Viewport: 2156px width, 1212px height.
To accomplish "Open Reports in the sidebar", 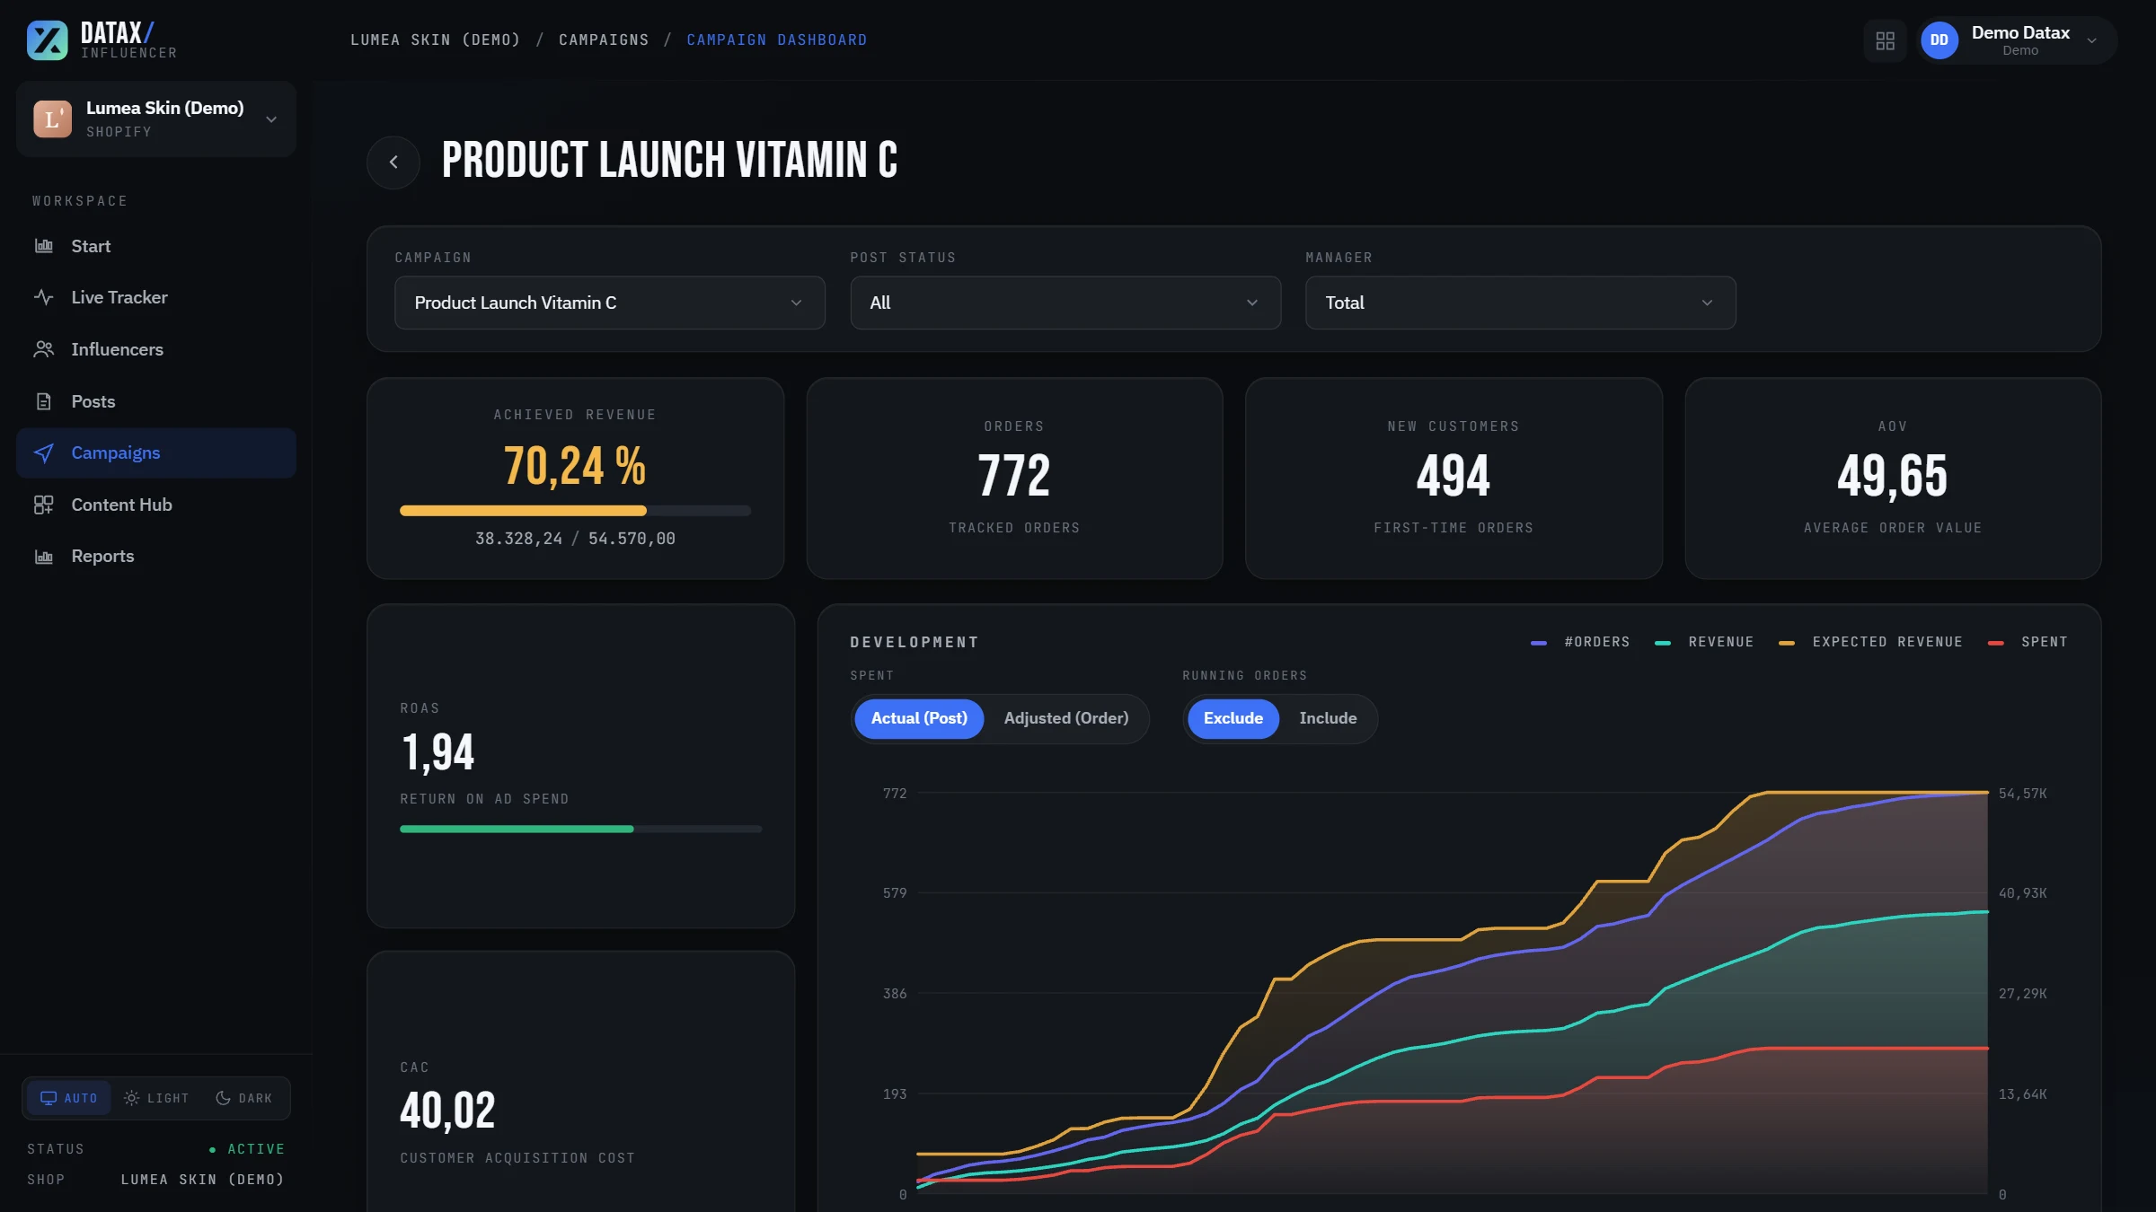I will pos(156,557).
